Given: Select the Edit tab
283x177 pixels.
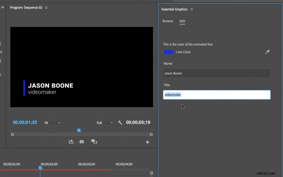Looking at the screenshot, I should pyautogui.click(x=182, y=21).
